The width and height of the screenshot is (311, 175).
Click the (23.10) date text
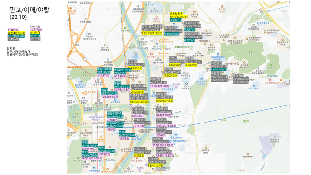click(18, 17)
